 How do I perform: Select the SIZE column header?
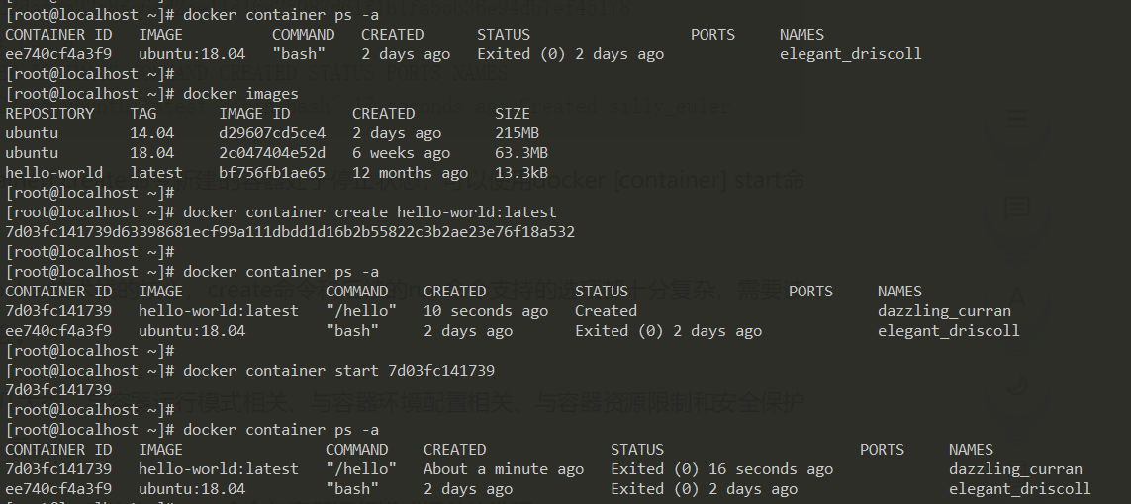(513, 113)
